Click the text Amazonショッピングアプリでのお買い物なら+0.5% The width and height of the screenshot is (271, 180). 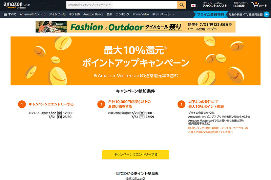[219, 117]
